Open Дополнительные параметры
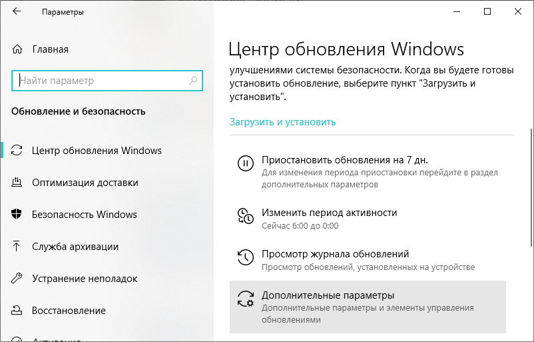This screenshot has height=342, width=534. point(368,307)
